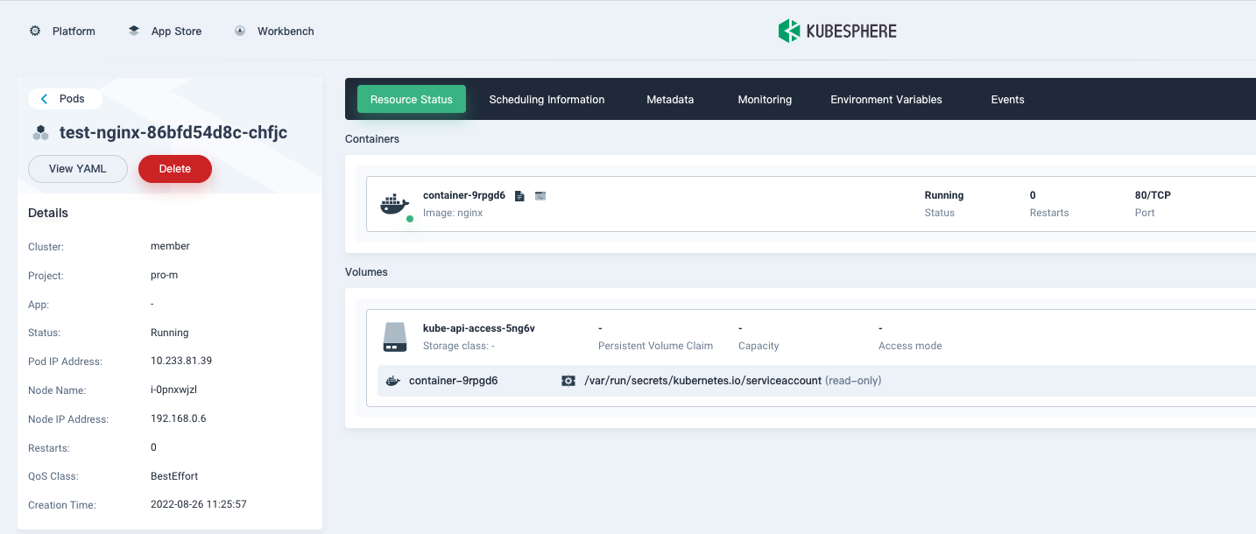Click the pod icon beside test-nginx-86bfd54d8c-chfjc

[x=40, y=132]
